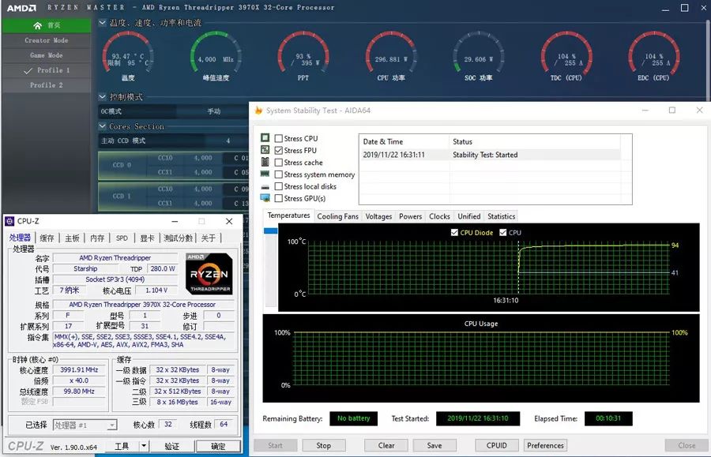Click the memory chip icon beside Stress system memory
Screen dimensions: 711x457
coord(265,174)
